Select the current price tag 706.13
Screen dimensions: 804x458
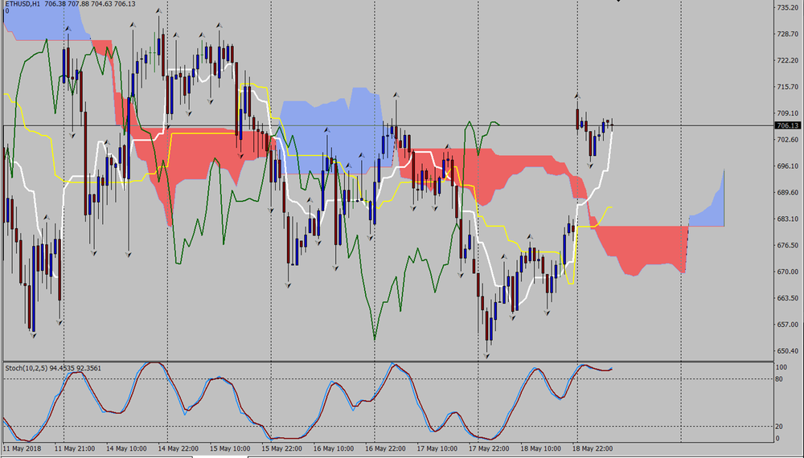pyautogui.click(x=788, y=125)
